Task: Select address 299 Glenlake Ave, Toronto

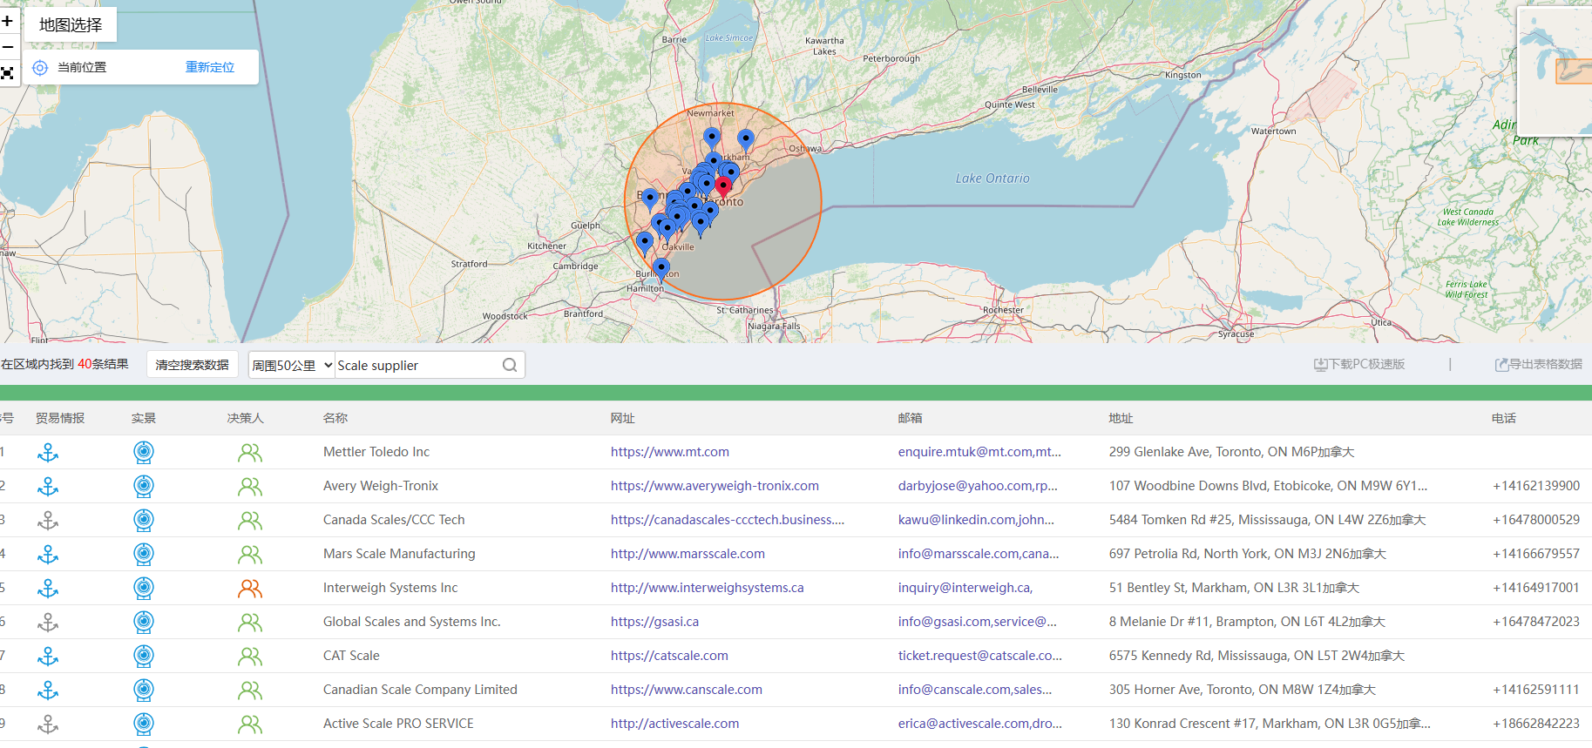Action: (1231, 452)
